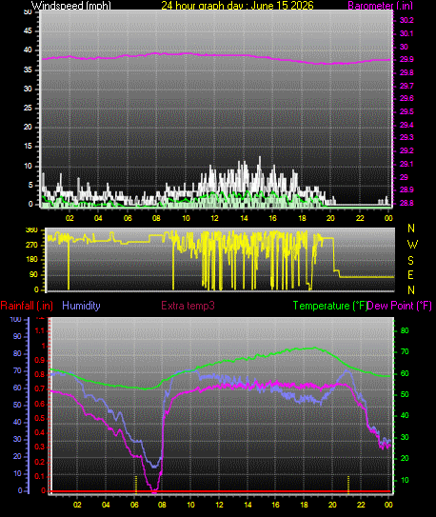Click the humidity axis value 50
This screenshot has width=436, height=517.
17,405
